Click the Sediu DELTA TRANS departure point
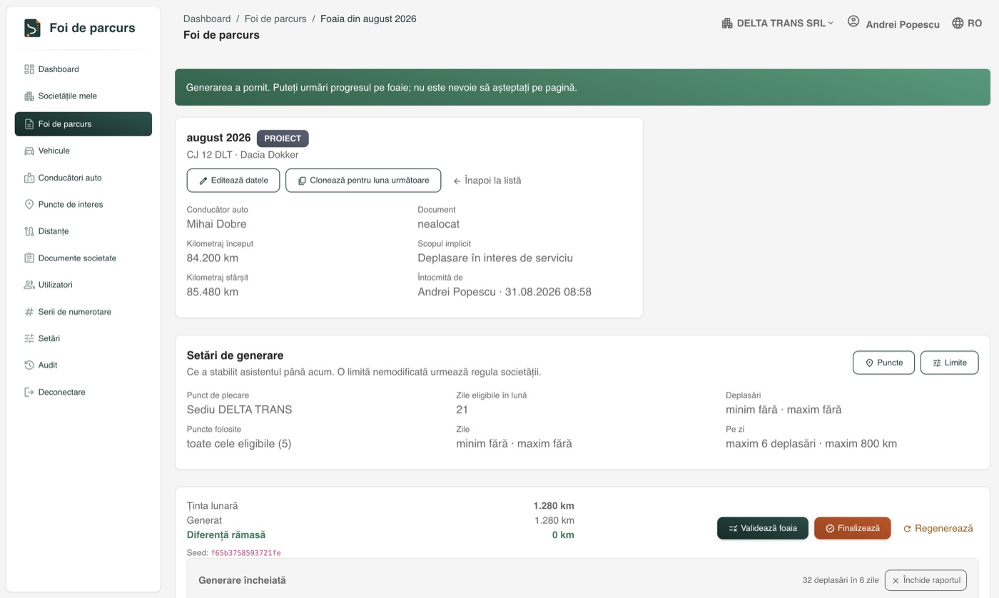 240,410
